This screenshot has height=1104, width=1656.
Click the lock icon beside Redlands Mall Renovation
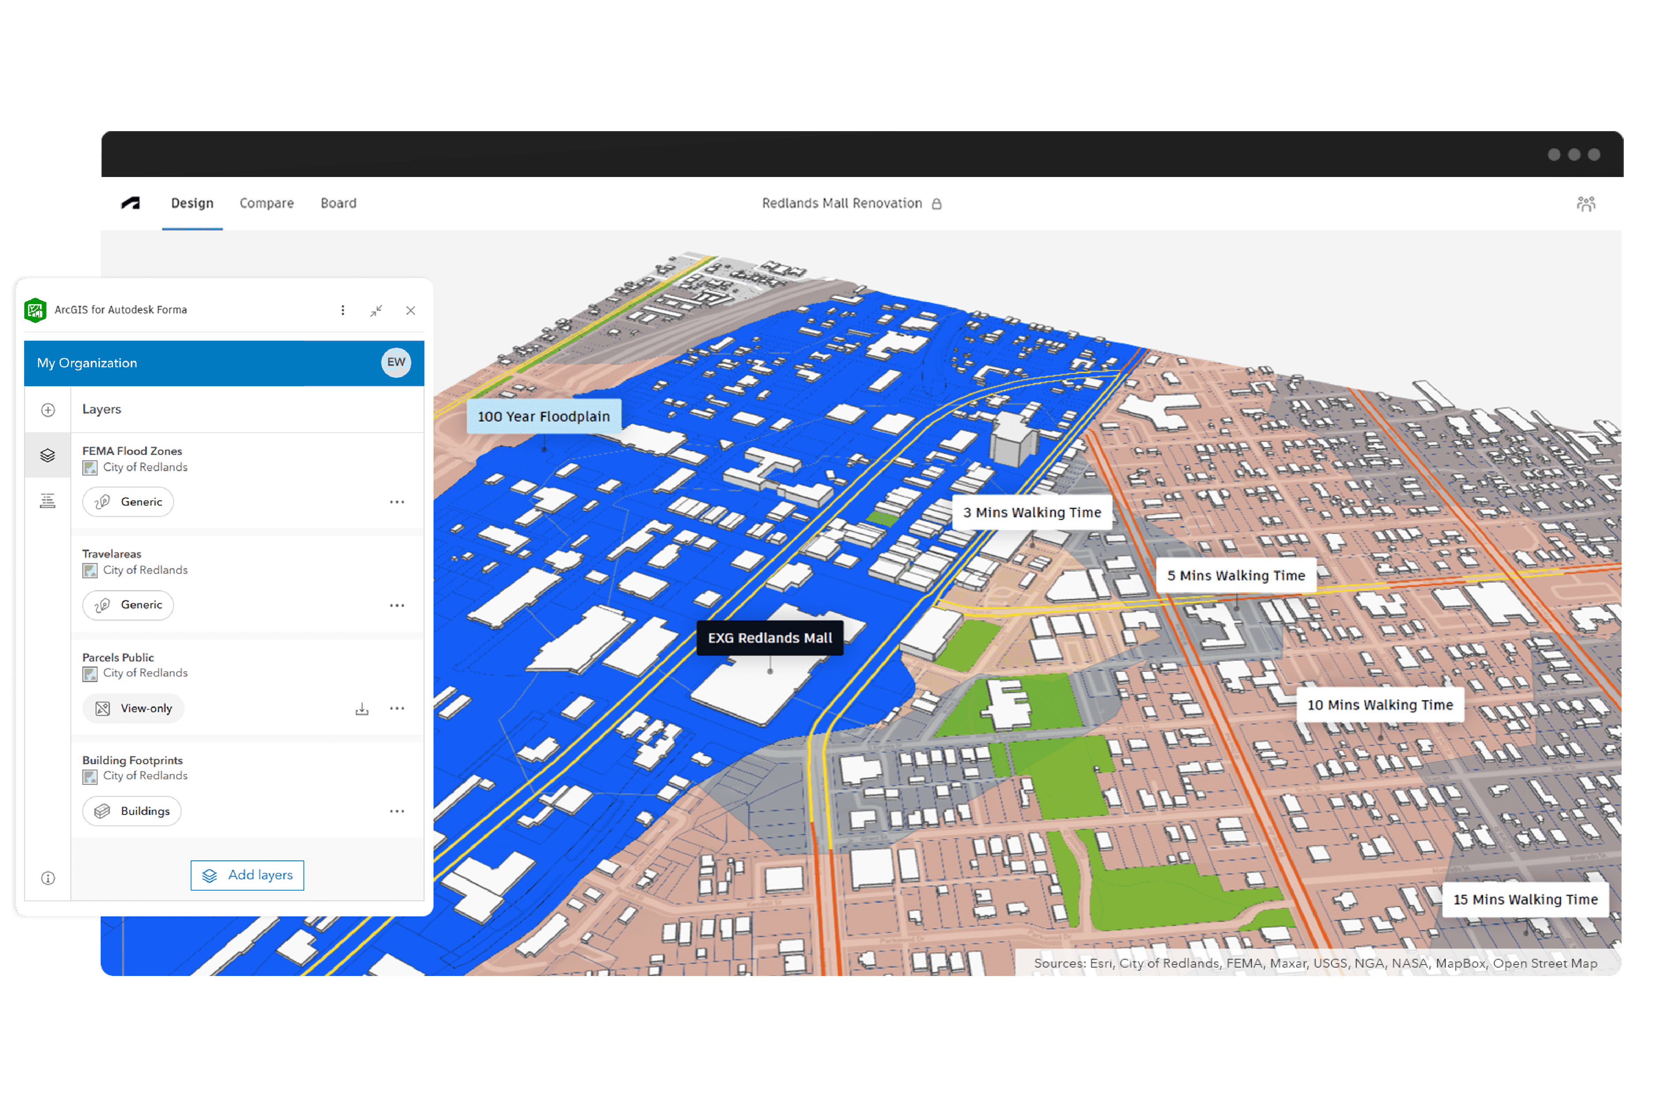point(936,203)
